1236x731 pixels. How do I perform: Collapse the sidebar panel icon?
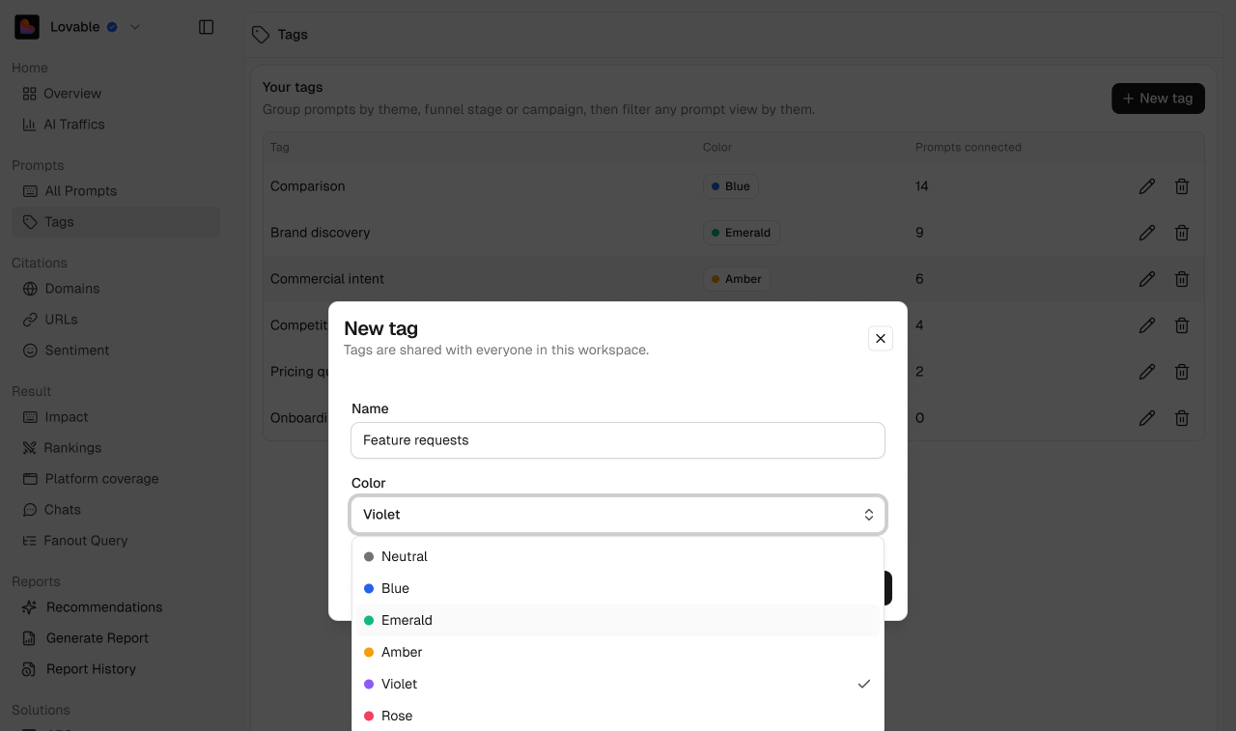[206, 27]
